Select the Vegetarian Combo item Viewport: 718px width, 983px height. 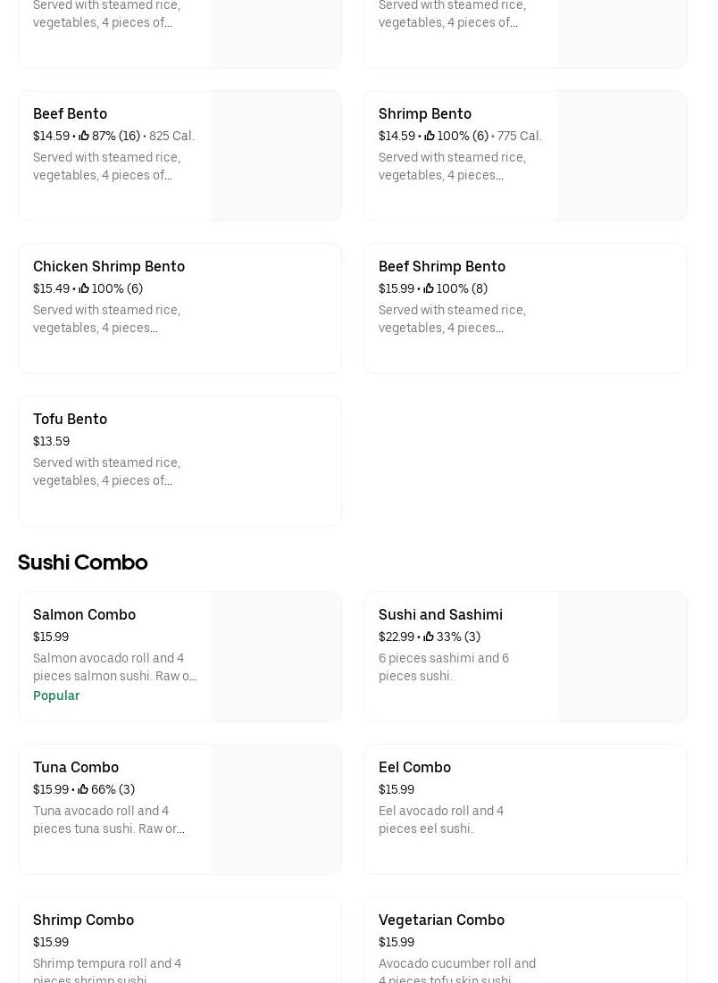441,920
